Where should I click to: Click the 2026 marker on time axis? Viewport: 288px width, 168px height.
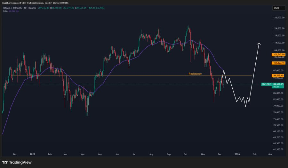pyautogui.click(x=237, y=154)
